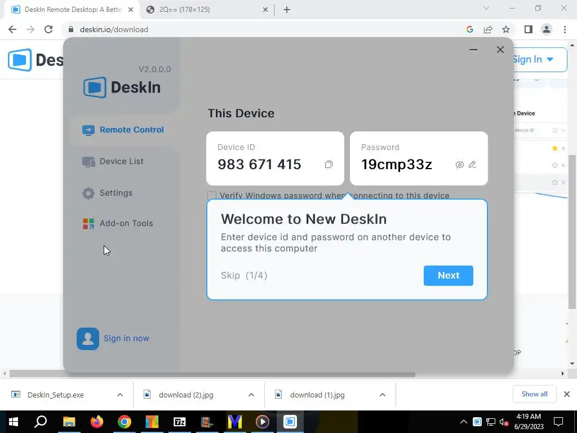Skip the welcome tutorial

pos(230,275)
